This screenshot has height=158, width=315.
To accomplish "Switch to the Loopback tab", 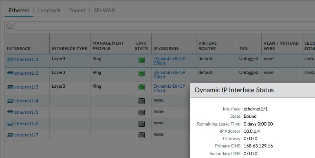I will 49,11.
